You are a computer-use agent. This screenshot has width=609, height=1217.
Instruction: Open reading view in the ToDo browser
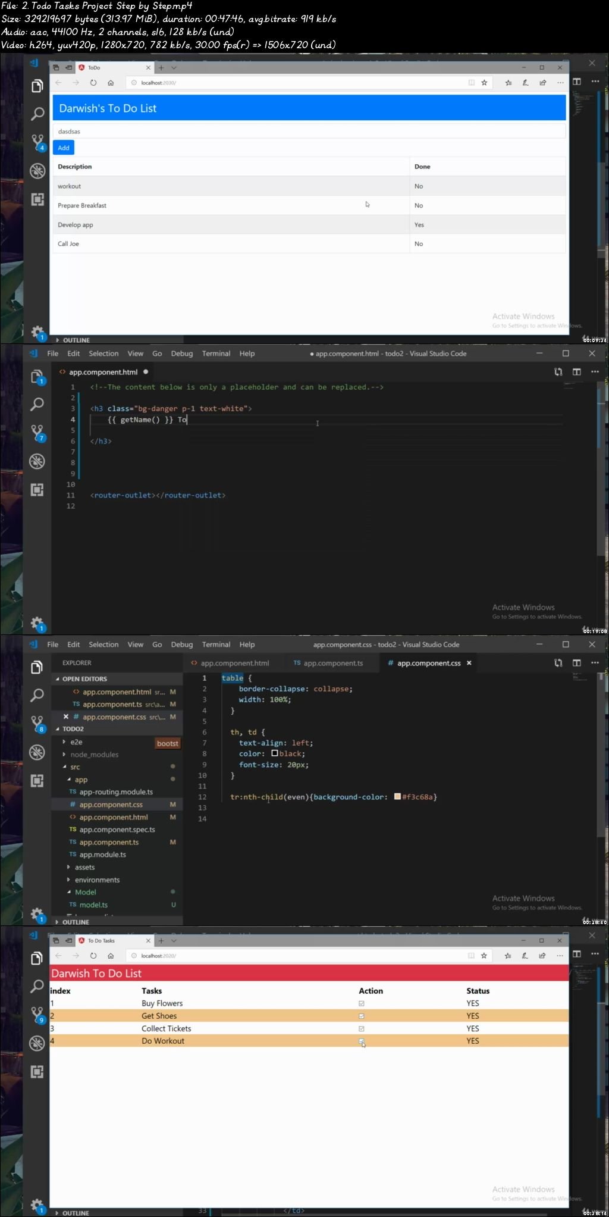472,83
